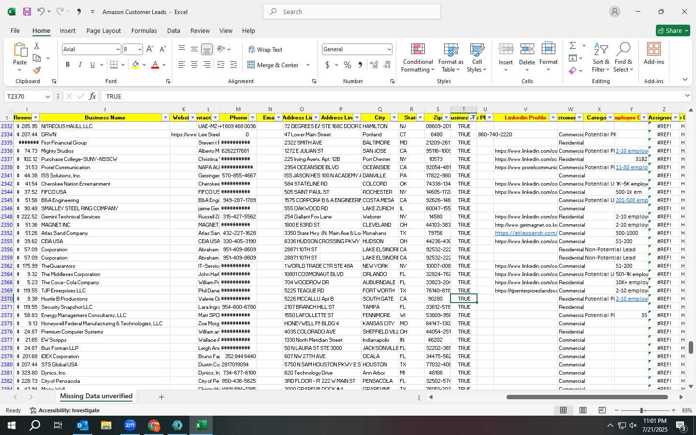This screenshot has height=435, width=696.
Task: Open the Page Layout ribbon tab
Action: 103,30
